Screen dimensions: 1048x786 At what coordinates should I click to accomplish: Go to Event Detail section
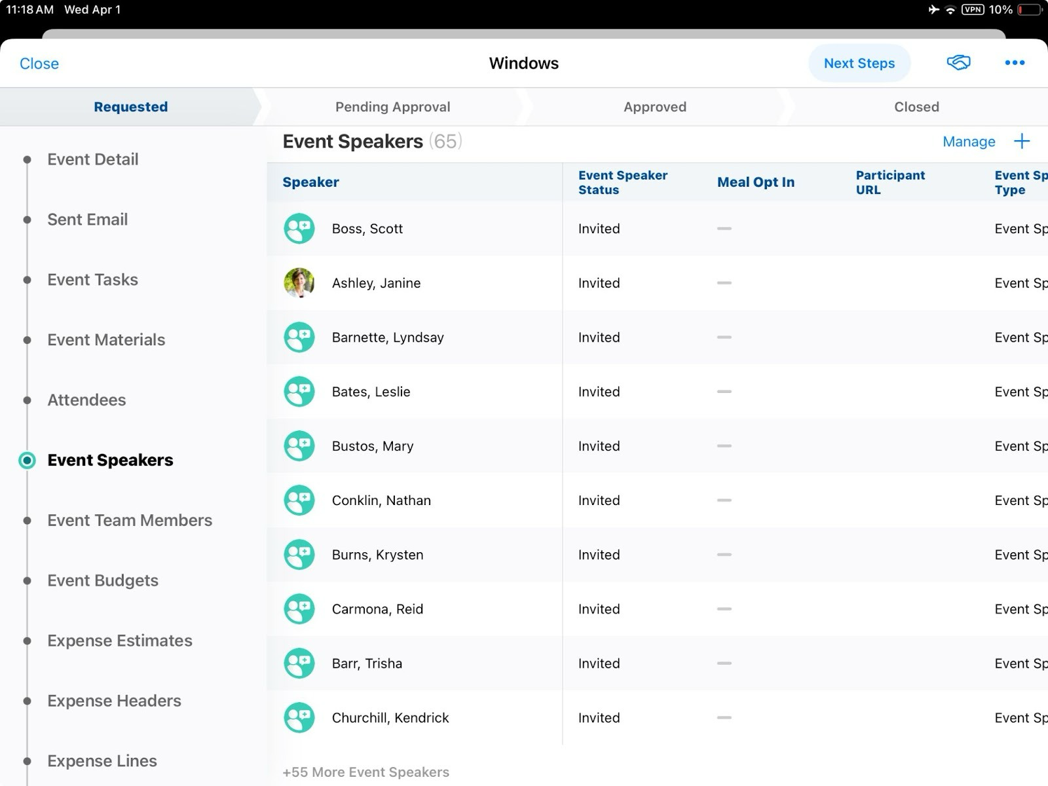point(92,159)
